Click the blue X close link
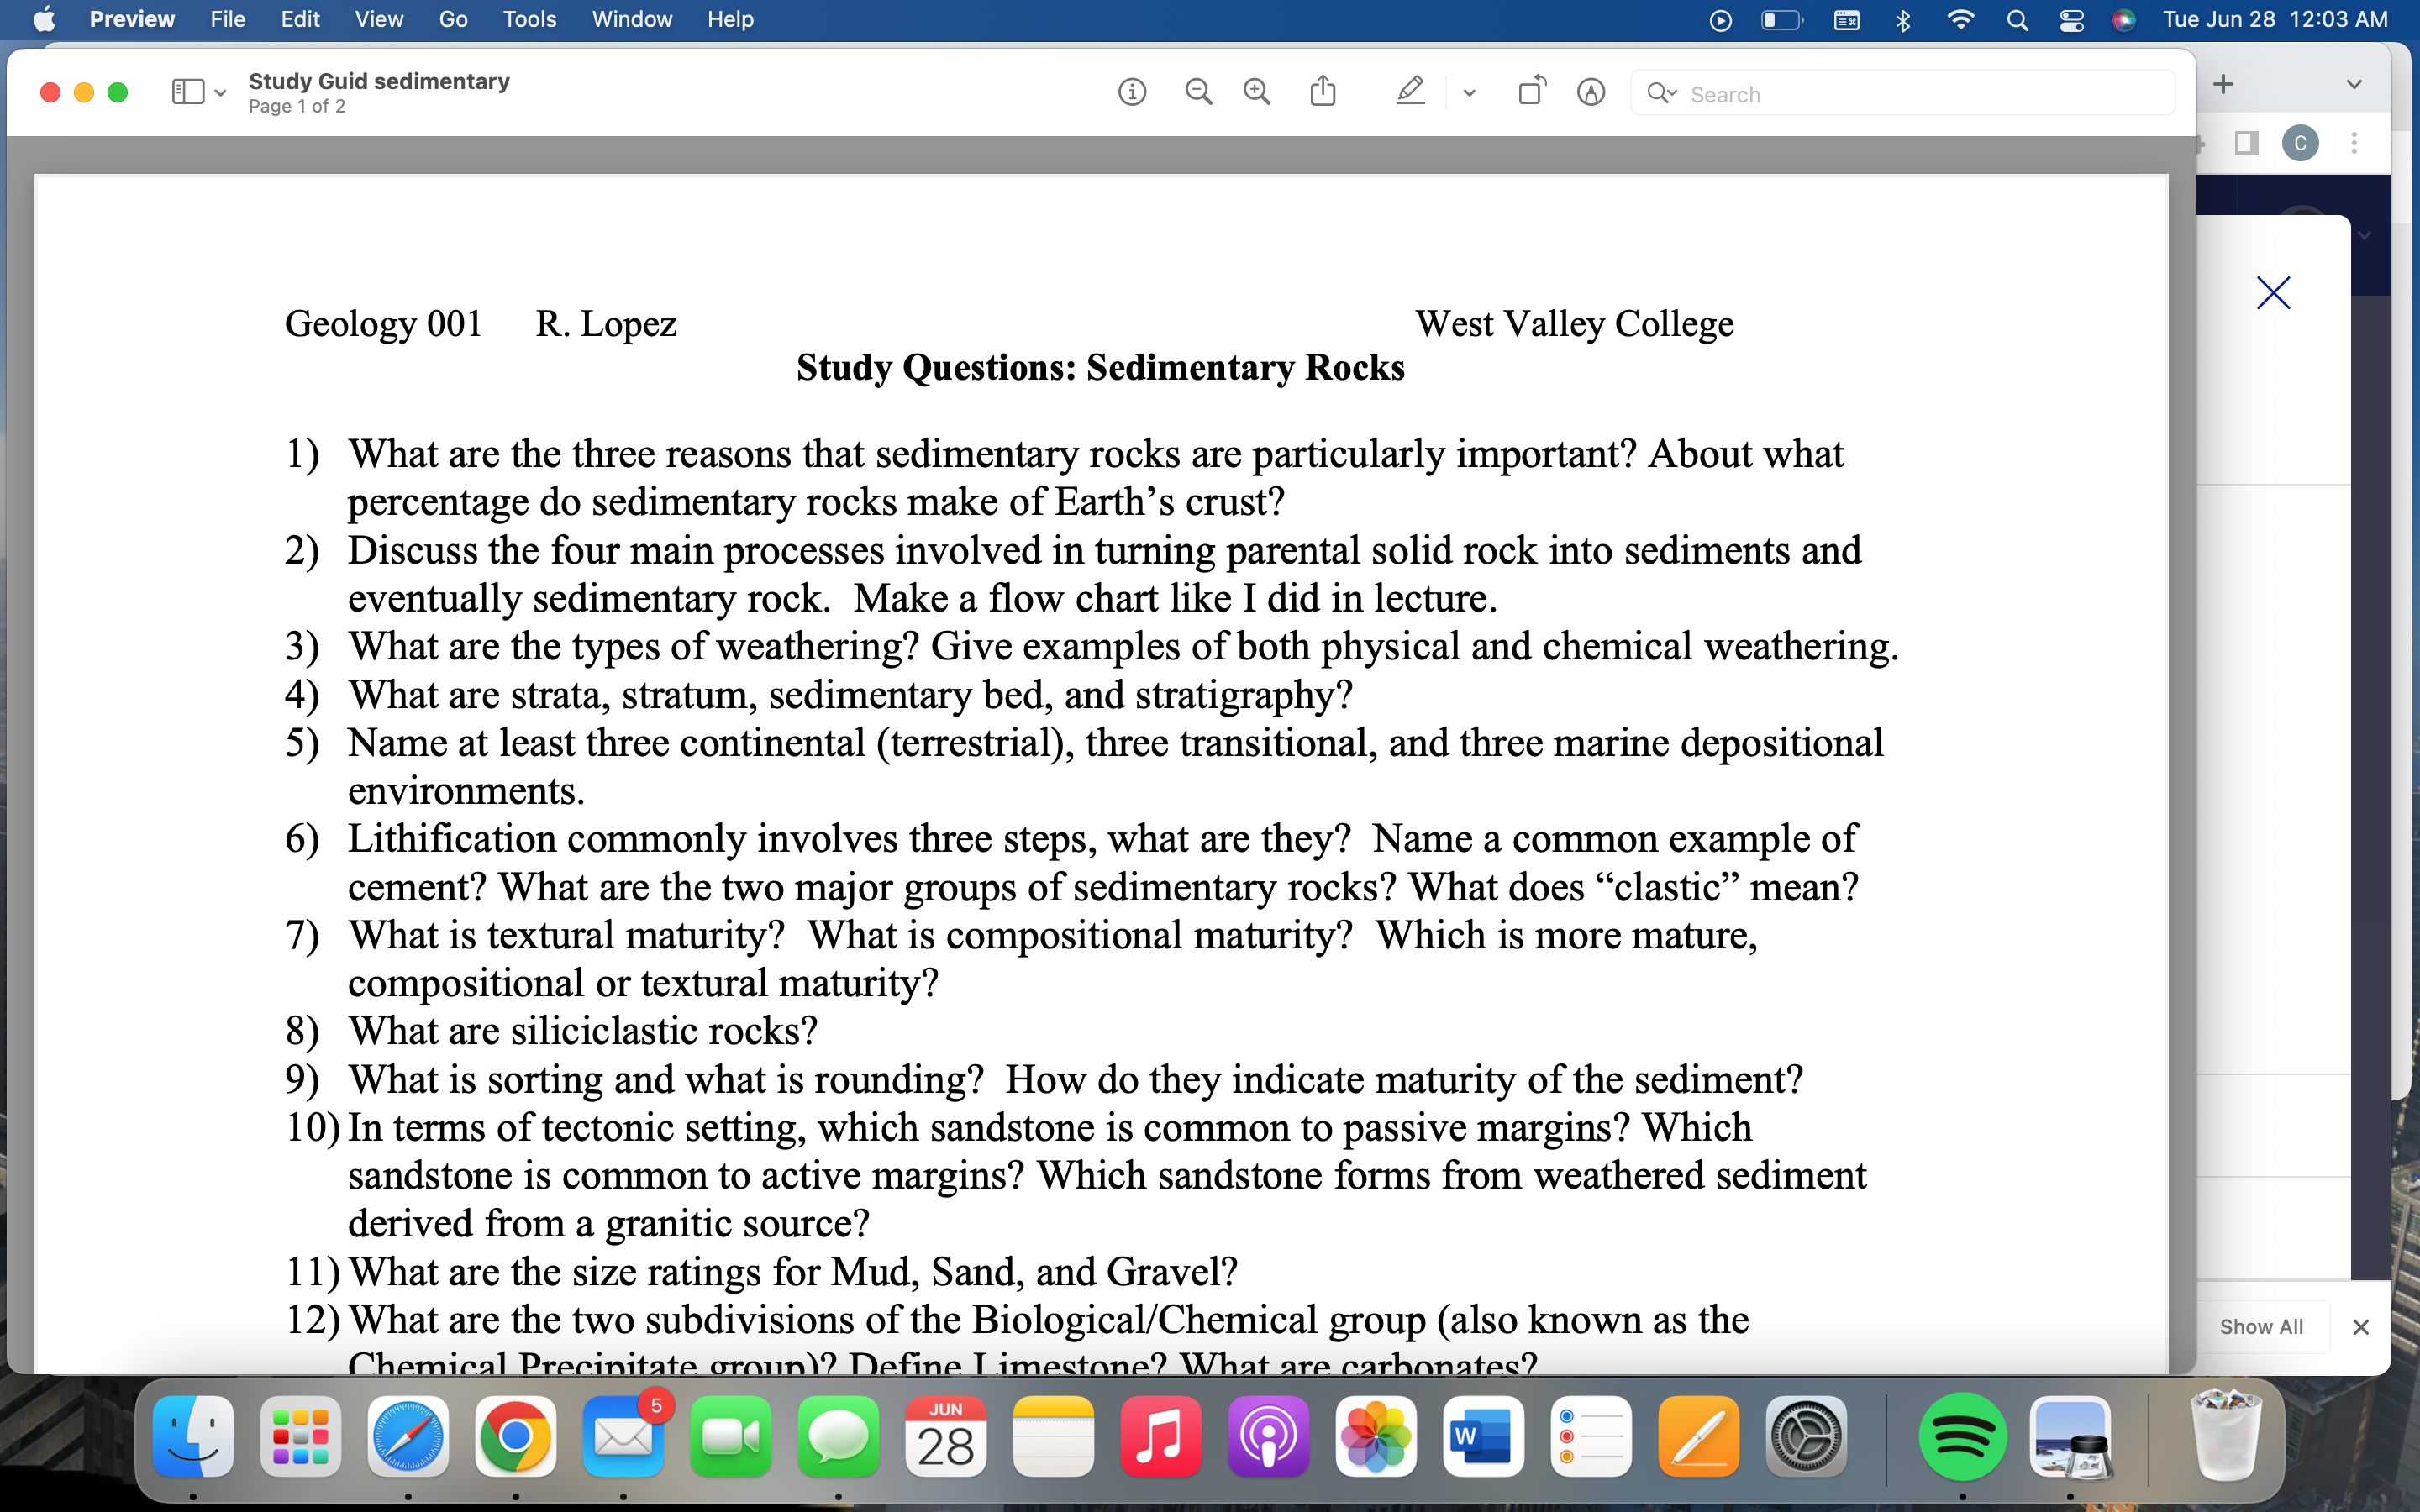This screenshot has height=1512, width=2420. (x=2272, y=293)
